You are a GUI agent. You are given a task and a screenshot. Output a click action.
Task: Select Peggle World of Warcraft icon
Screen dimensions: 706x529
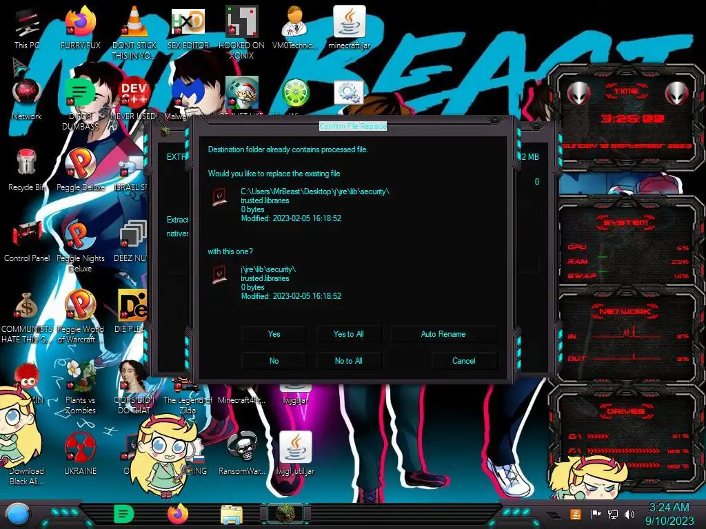point(81,317)
